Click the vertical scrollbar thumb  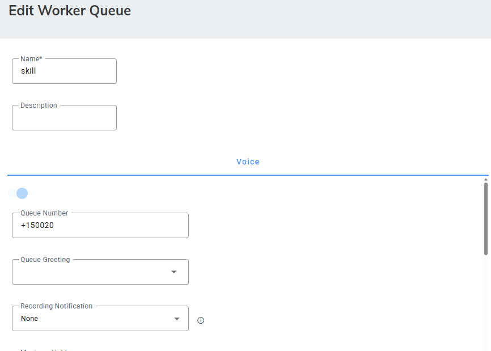pos(486,218)
